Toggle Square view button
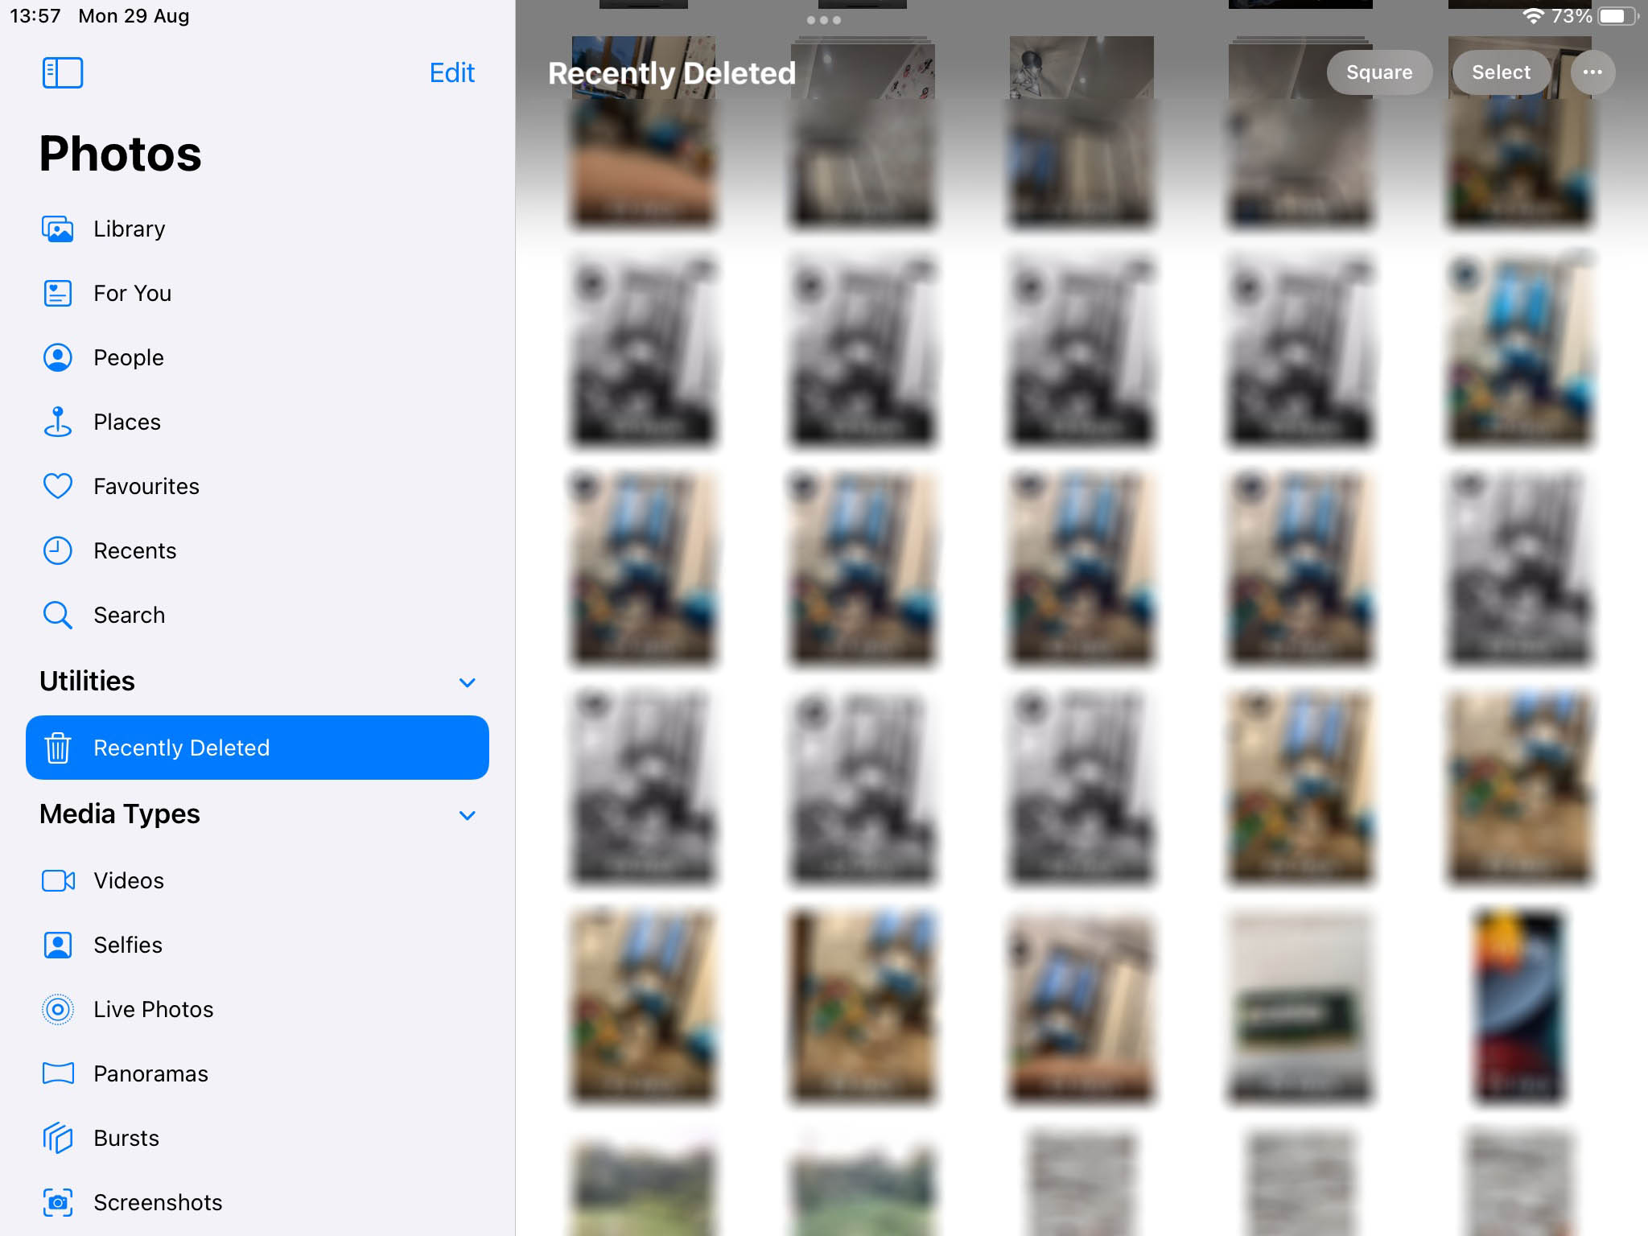The width and height of the screenshot is (1648, 1236). coord(1379,72)
